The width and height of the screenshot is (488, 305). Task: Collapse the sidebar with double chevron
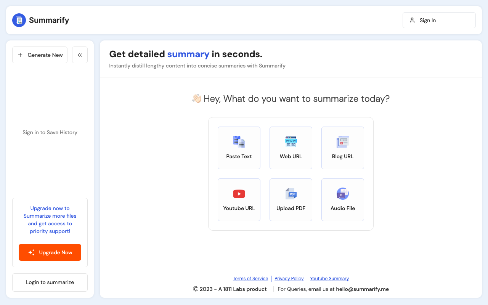(80, 55)
